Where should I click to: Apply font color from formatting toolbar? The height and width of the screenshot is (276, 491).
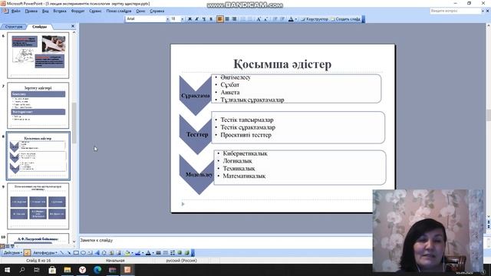[x=291, y=19]
